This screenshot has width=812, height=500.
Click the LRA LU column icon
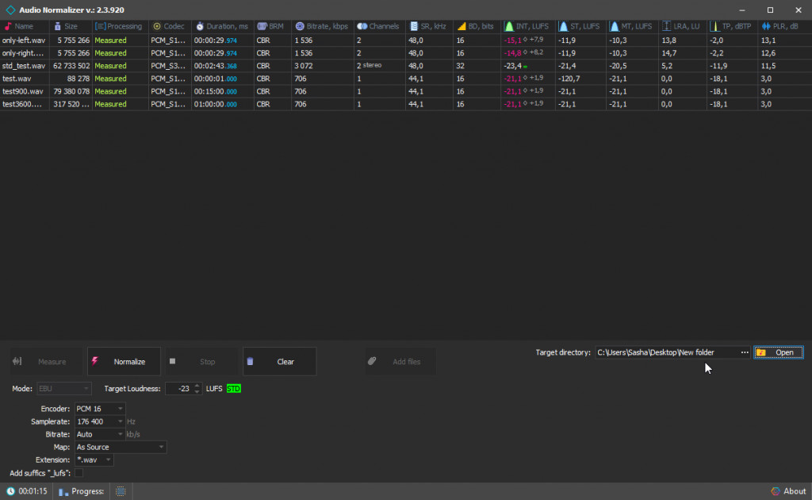coord(666,26)
